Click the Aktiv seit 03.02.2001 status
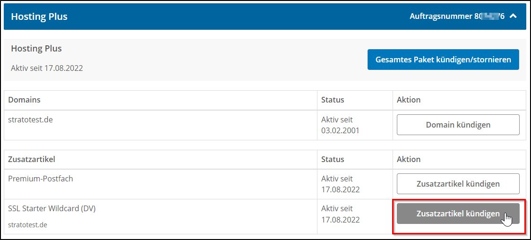The width and height of the screenshot is (531, 240). click(340, 125)
